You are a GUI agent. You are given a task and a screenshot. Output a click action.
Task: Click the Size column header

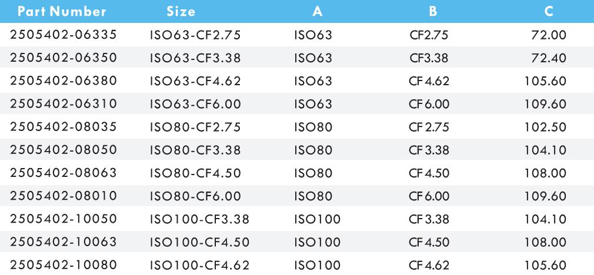pyautogui.click(x=181, y=11)
